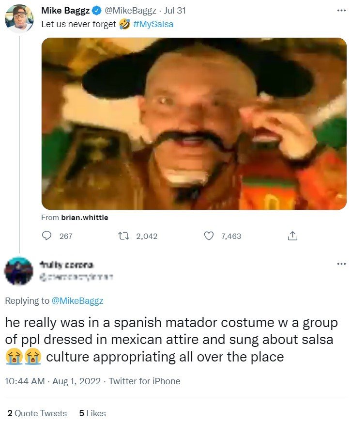This screenshot has height=424, width=351.
Task: Open more options on the reply tweet
Action: click(341, 264)
